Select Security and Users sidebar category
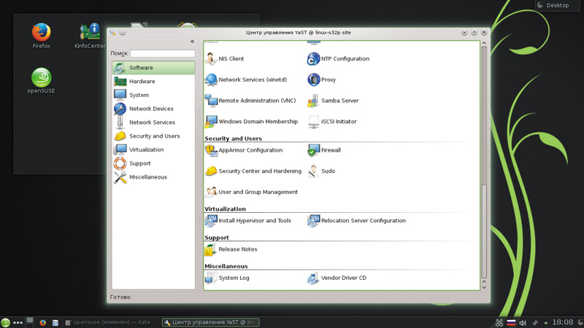This screenshot has height=328, width=584. (153, 136)
